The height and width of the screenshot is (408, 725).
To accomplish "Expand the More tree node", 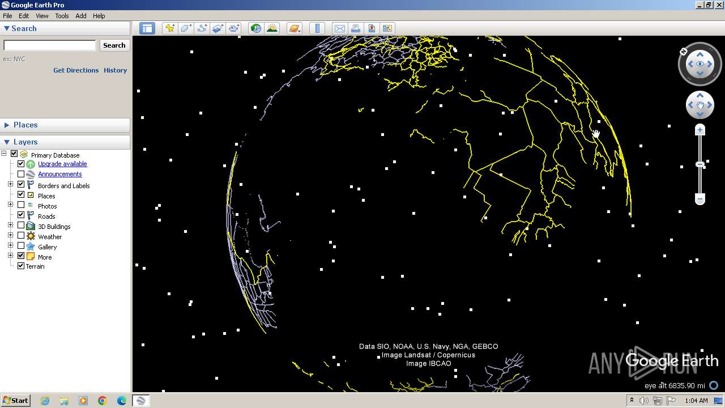I will pos(10,256).
